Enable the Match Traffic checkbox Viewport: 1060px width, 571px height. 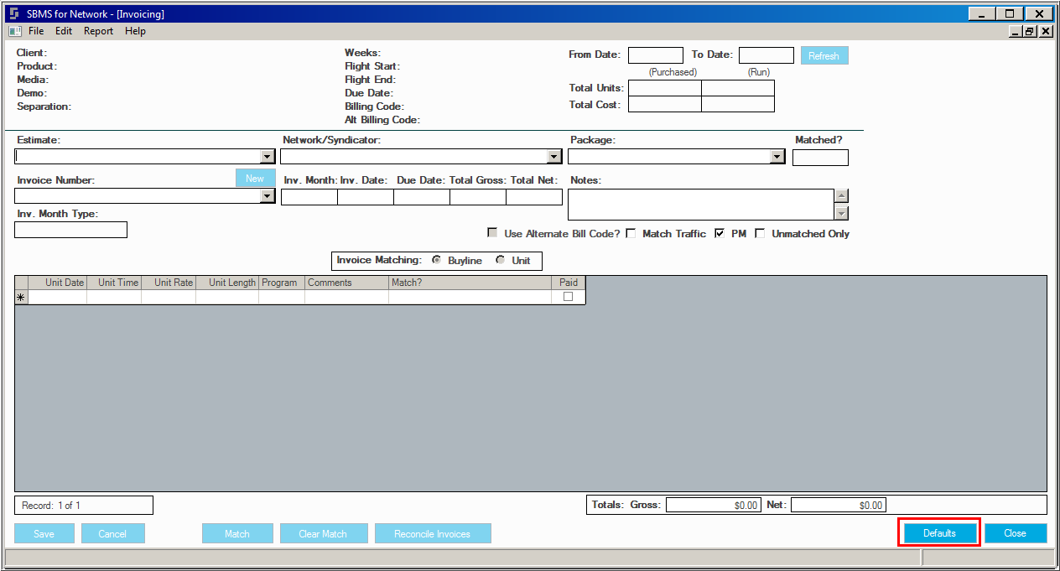[631, 234]
